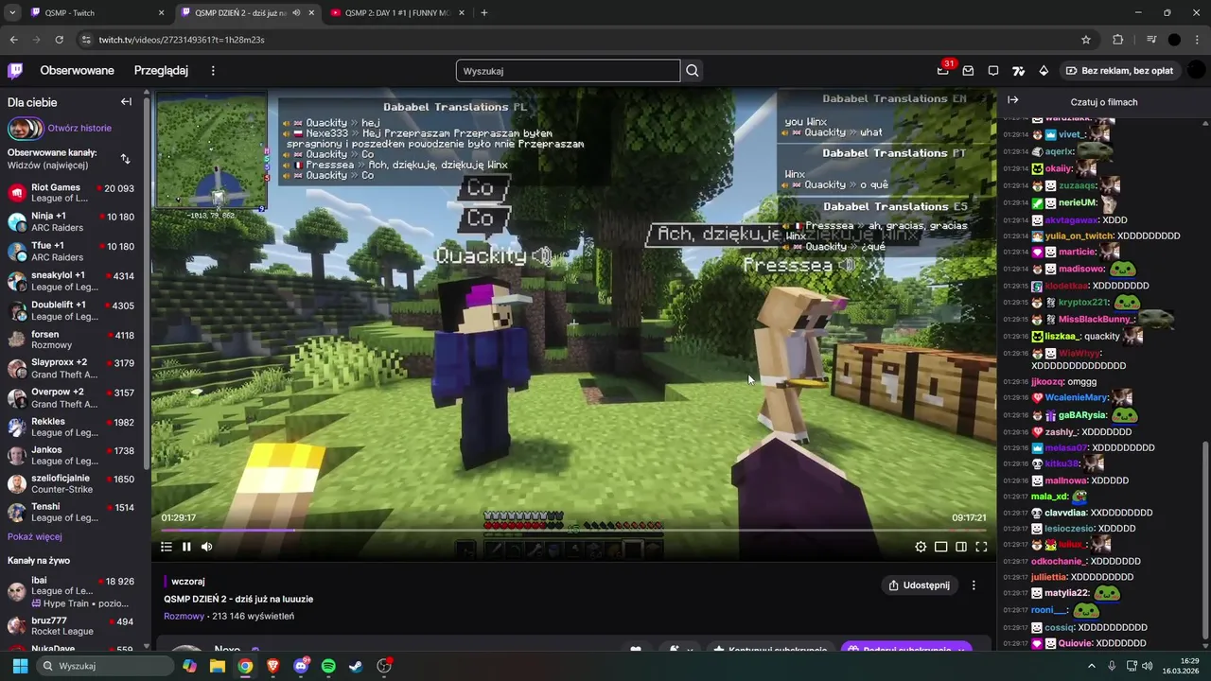Open browser media control button
Viewport: 1211px width, 681px height.
tap(1151, 40)
